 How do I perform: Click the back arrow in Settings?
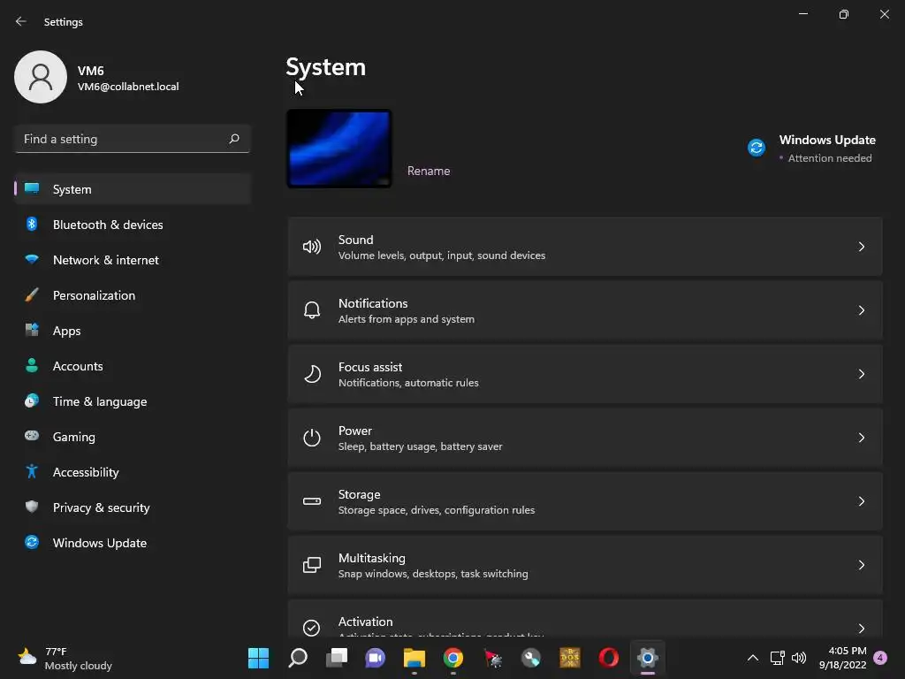[x=21, y=21]
